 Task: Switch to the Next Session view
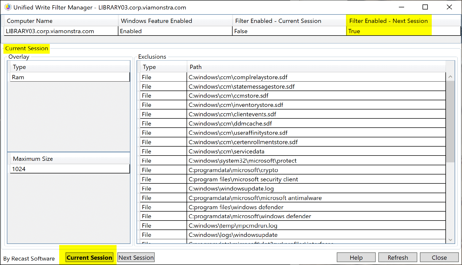[136, 258]
